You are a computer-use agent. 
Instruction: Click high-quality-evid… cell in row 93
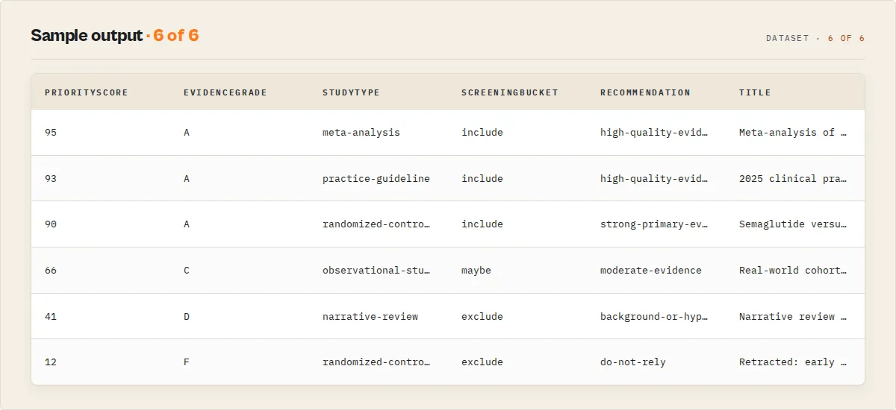point(654,179)
